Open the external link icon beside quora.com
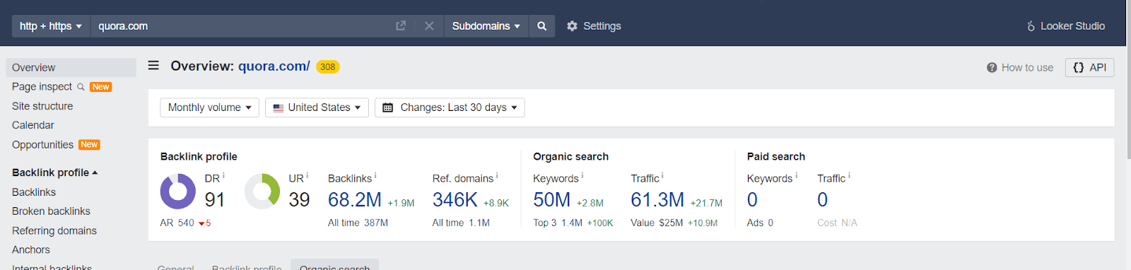Screen dimensions: 1131x270 [401, 26]
